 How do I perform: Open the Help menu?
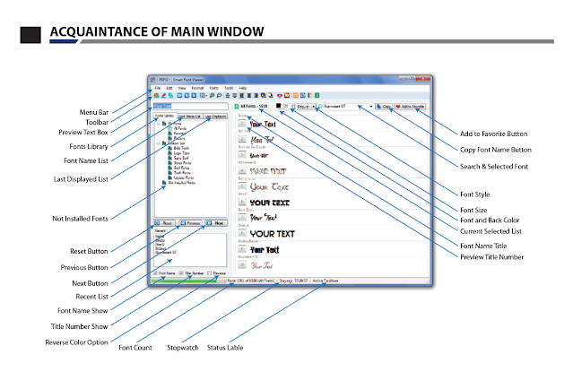click(x=243, y=88)
